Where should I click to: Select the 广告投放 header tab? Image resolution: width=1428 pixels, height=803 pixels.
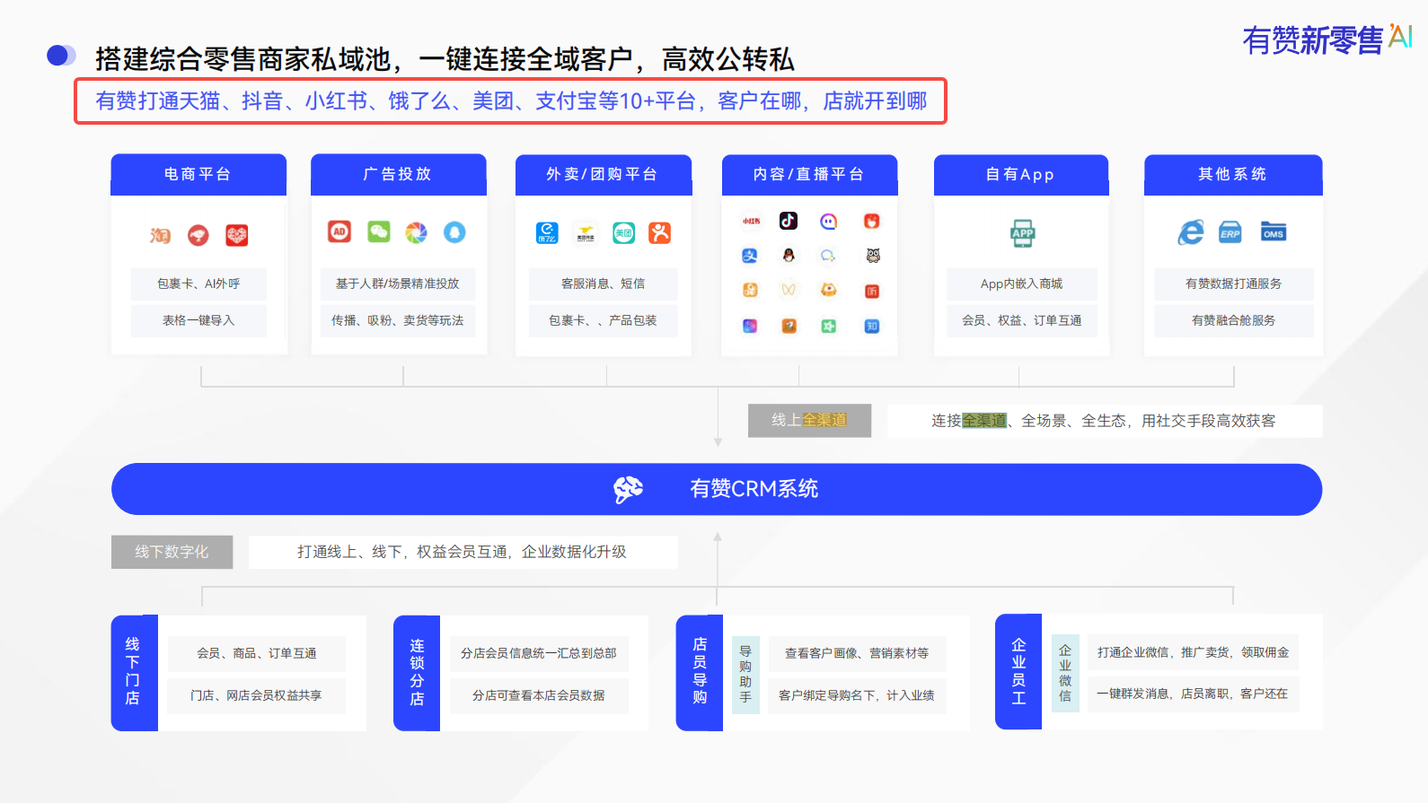pos(398,174)
